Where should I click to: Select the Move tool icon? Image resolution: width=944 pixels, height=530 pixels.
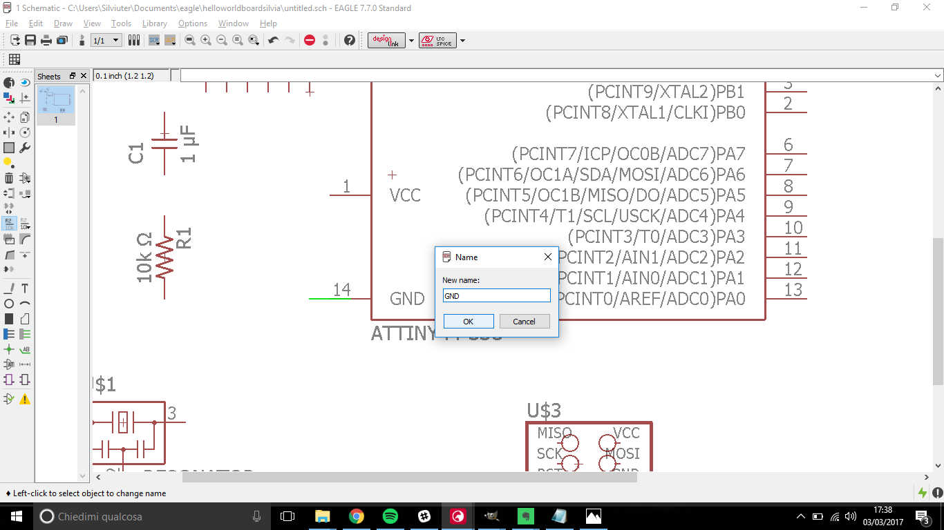9,117
